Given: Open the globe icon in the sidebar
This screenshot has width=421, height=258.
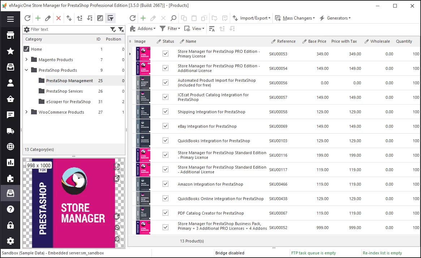Looking at the screenshot, I should 10,147.
